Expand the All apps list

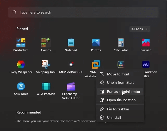click(140, 29)
